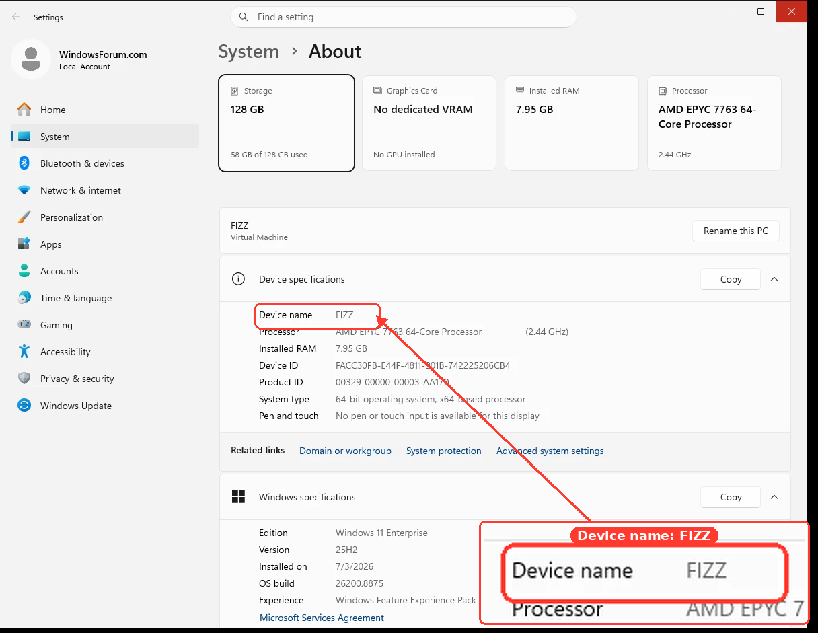Collapse the Device specifications section
This screenshot has height=633, width=818.
point(774,279)
